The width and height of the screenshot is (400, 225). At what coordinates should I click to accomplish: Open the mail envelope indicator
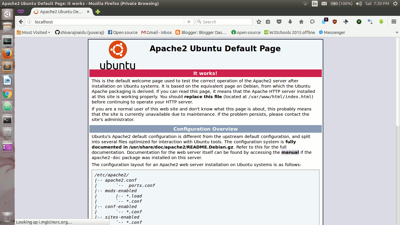pyautogui.click(x=324, y=4)
